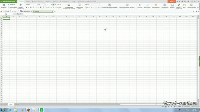This screenshot has width=200, height=112.
Task: Click the Name Box showing A1
Action: (7, 14)
